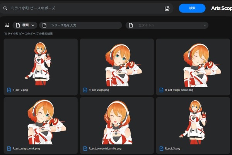The height and width of the screenshot is (155, 232).
Task: Click the file icon beside R_act_vsign_wink.png
Action: click(x=9, y=148)
